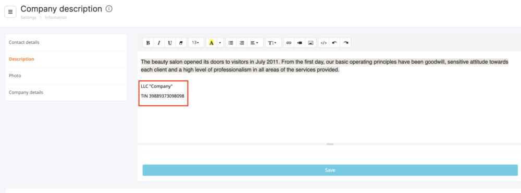Open the line height dropdown
Viewport: 521px width, 193px height.
(x=273, y=43)
